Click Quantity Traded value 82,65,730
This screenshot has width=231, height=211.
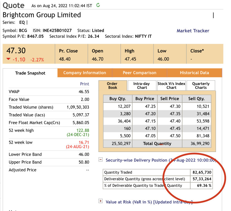pyautogui.click(x=202, y=172)
